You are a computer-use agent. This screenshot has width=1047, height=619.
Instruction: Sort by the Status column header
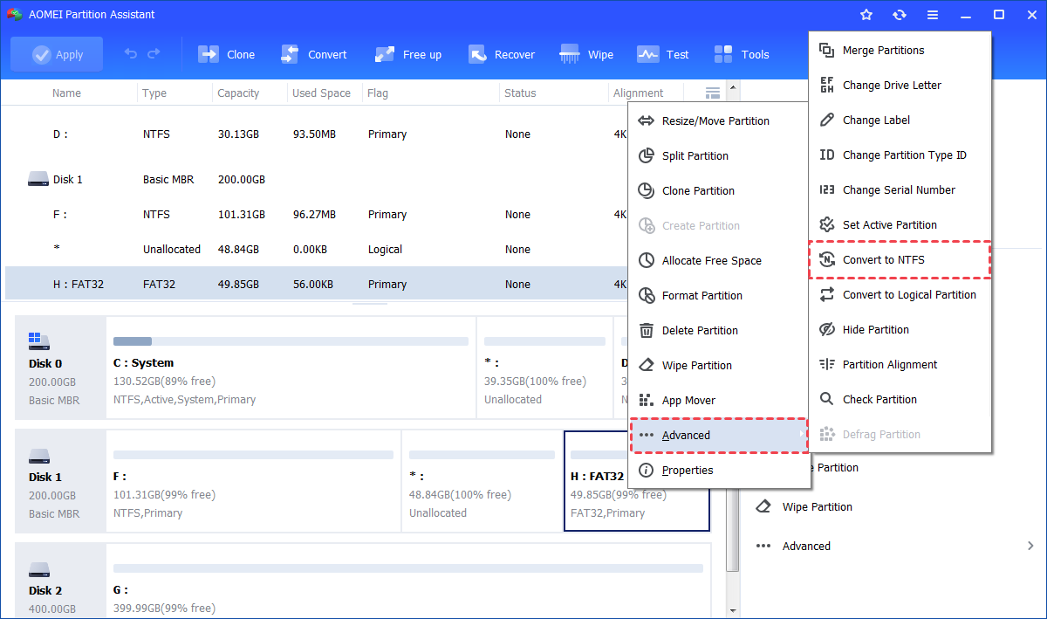pyautogui.click(x=520, y=93)
